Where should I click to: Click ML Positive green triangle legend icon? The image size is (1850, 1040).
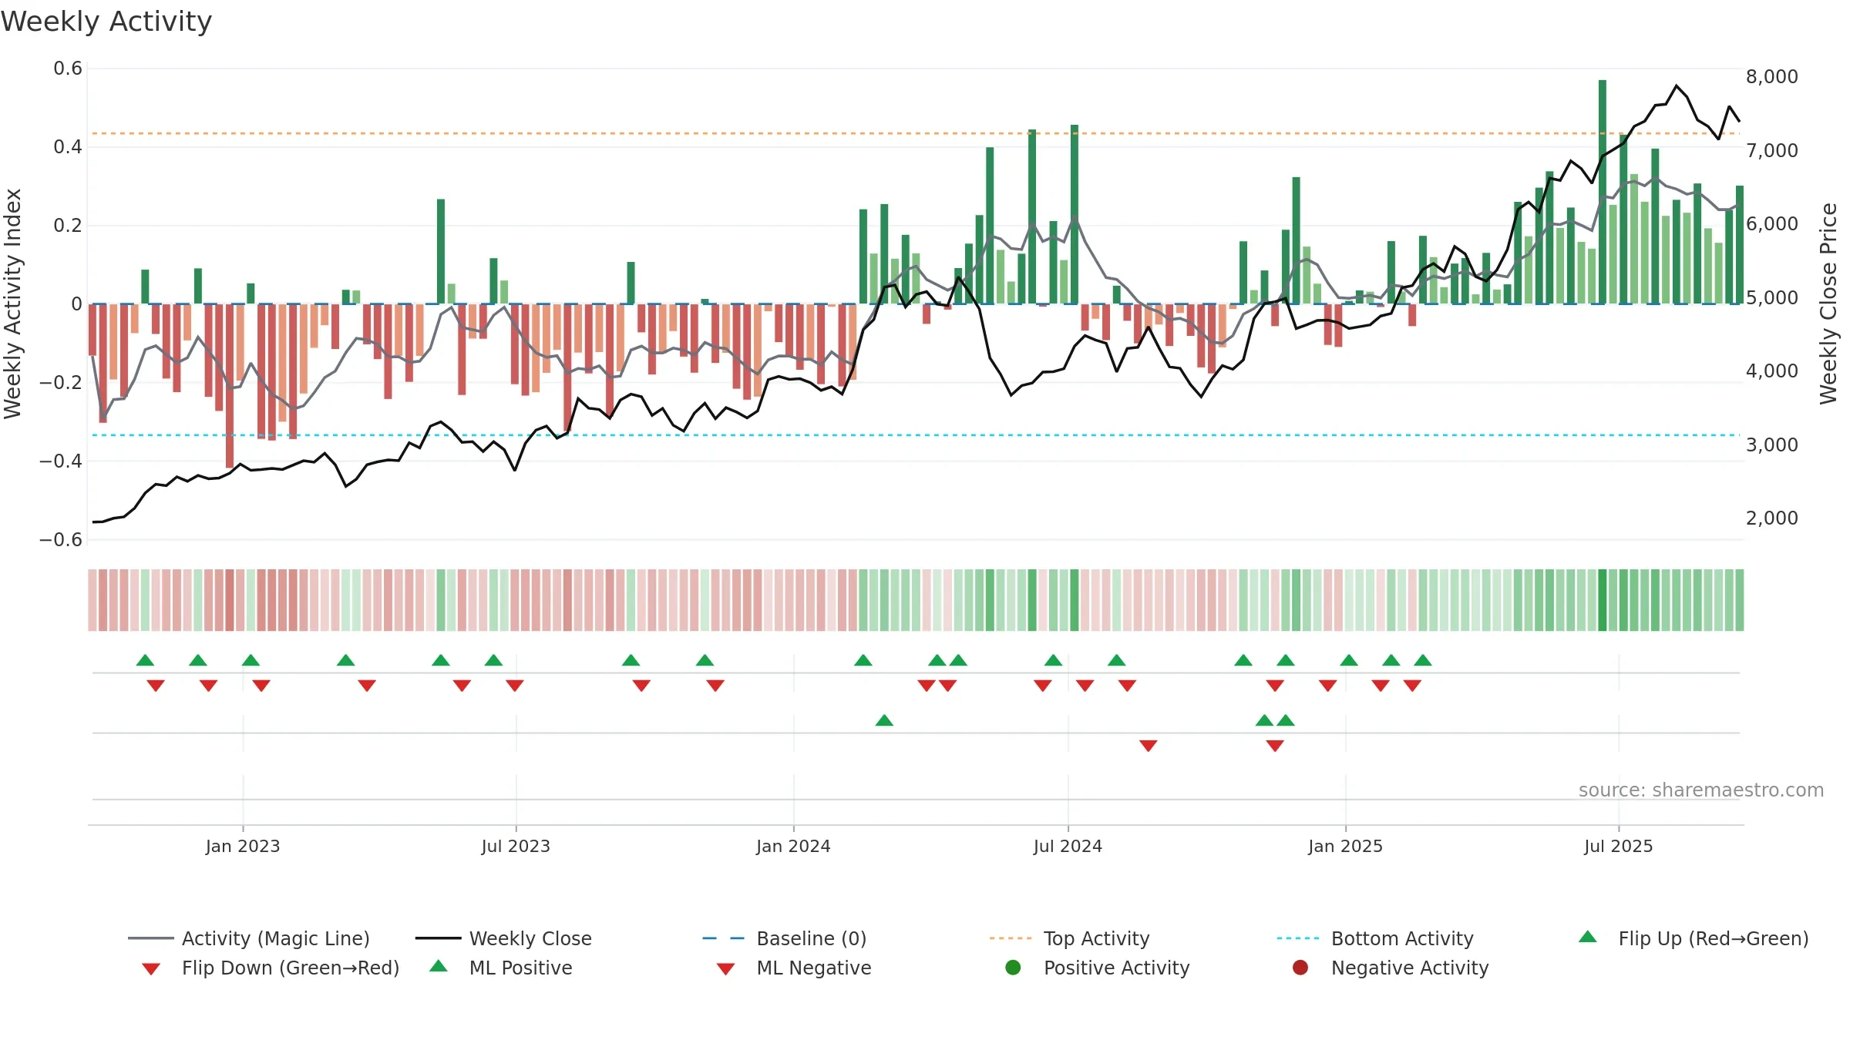(x=438, y=966)
